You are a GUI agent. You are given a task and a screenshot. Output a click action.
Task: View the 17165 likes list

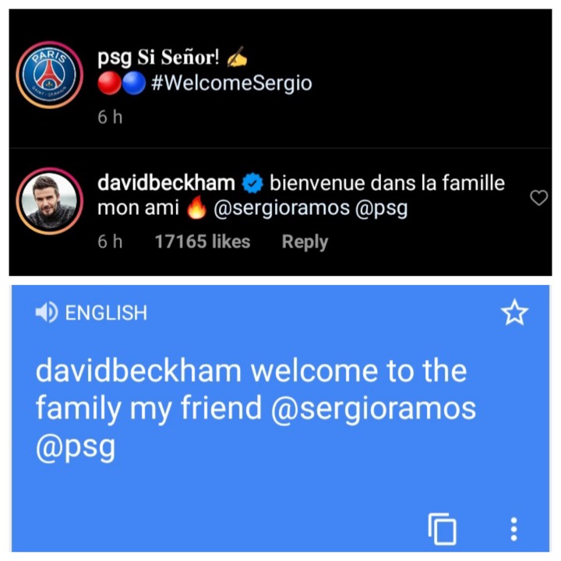pyautogui.click(x=202, y=242)
